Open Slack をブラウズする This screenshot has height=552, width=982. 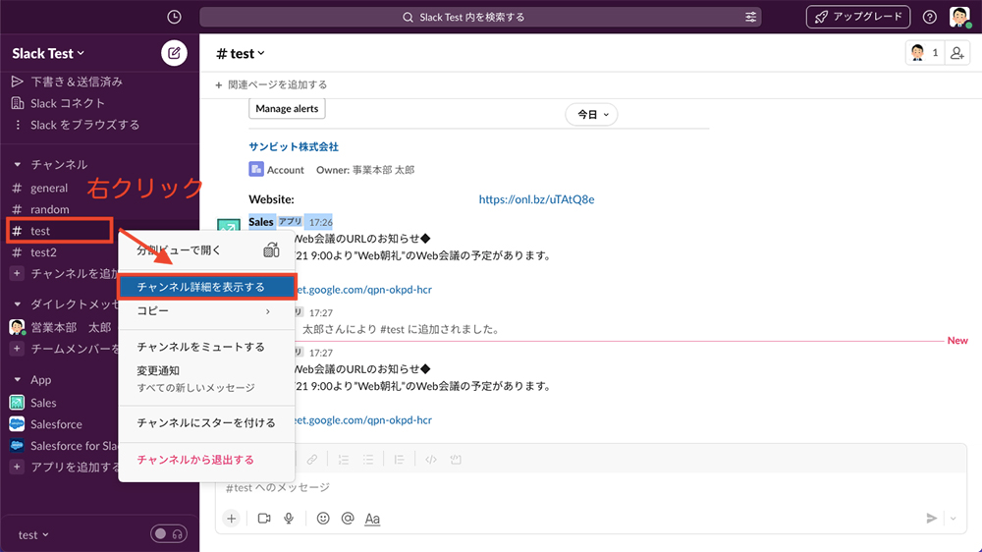76,125
